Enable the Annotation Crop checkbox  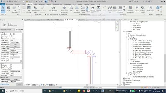click(11, 69)
